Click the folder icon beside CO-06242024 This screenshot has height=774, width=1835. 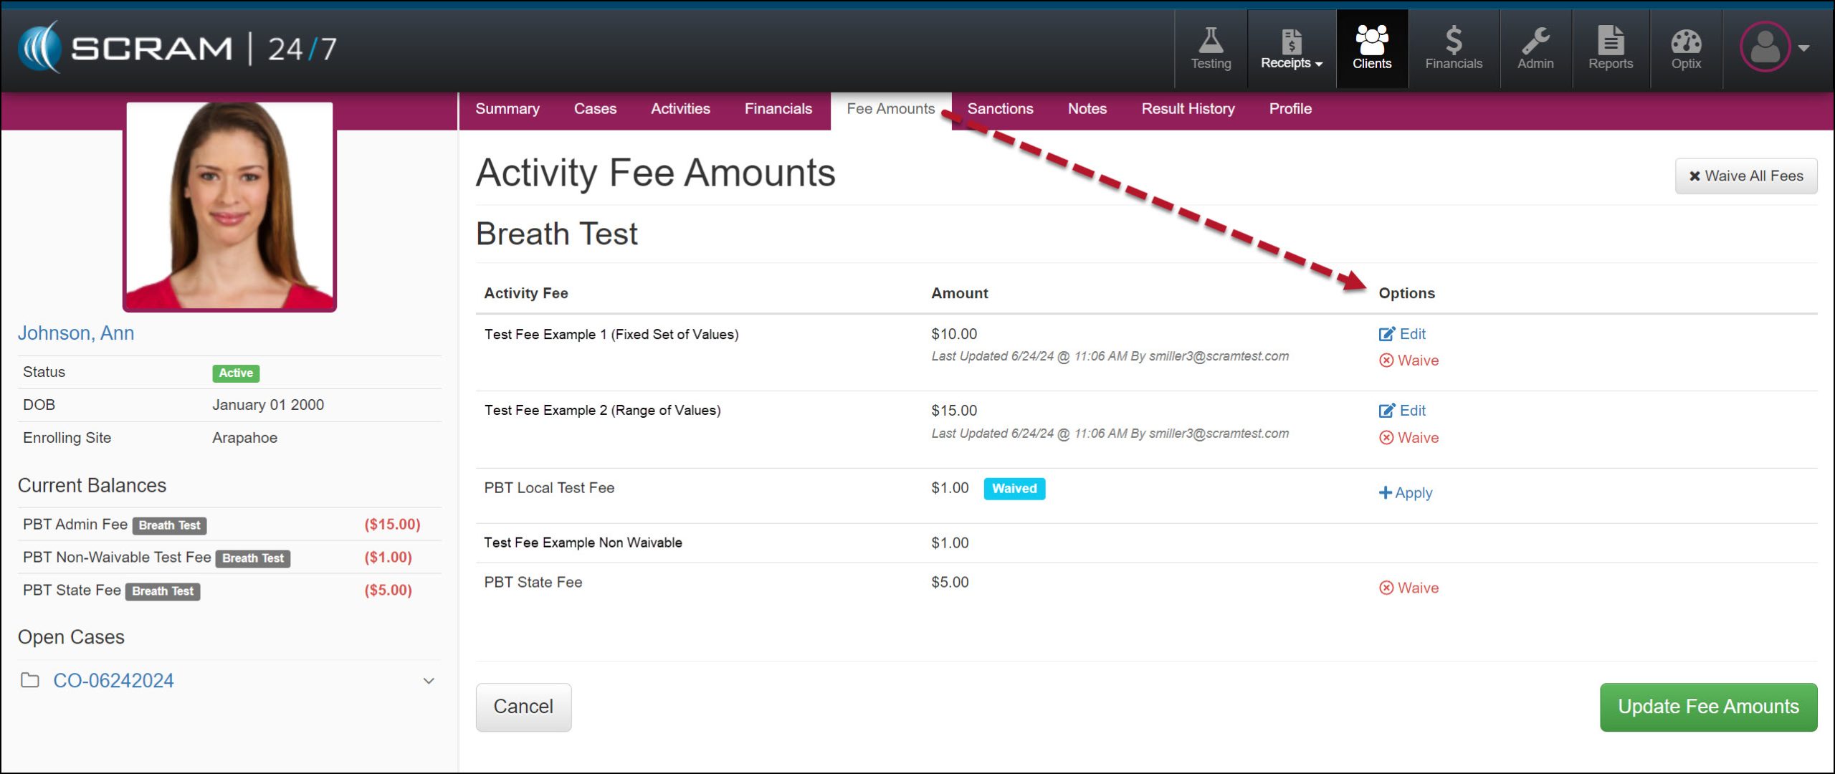30,680
